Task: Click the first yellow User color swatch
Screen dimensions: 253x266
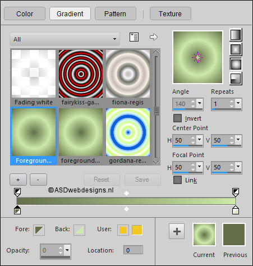Action: 123,230
